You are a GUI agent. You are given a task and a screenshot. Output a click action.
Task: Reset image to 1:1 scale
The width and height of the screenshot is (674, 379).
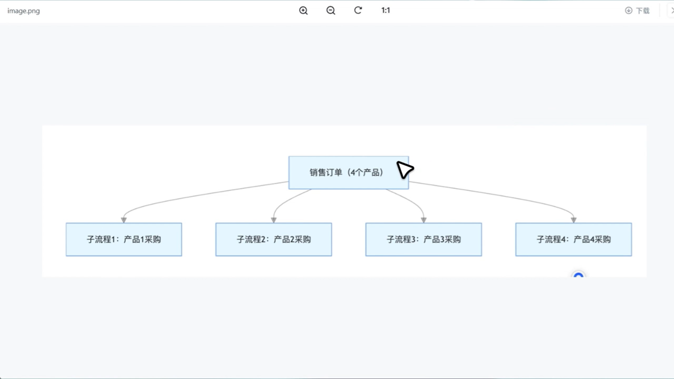pyautogui.click(x=386, y=10)
